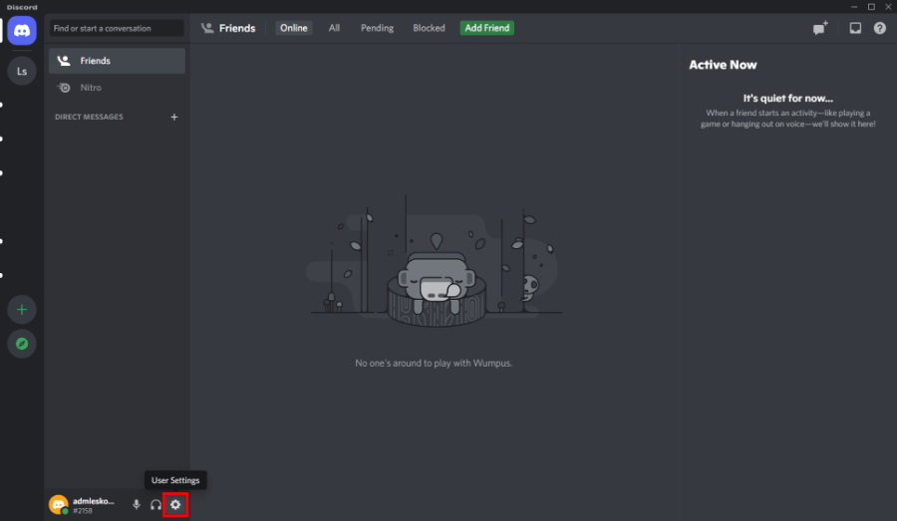The height and width of the screenshot is (521, 897).
Task: Switch to the All friends tab
Action: click(334, 28)
